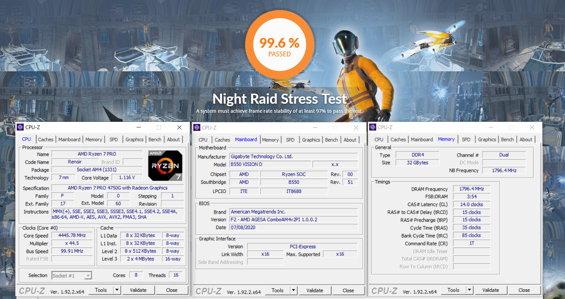The height and width of the screenshot is (299, 565).
Task: Open Bench tab in left CPU-Z window
Action: (155, 139)
